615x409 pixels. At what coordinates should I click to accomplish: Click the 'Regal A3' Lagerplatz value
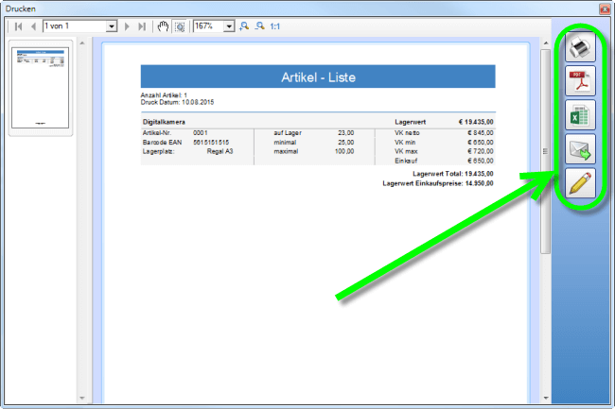tap(220, 151)
